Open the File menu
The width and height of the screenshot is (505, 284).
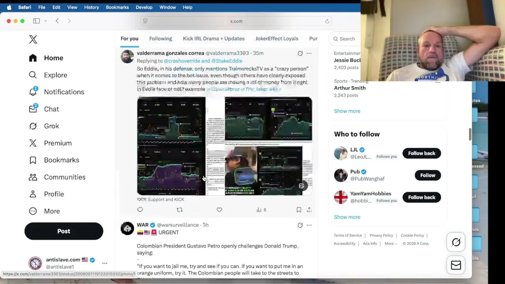(x=41, y=7)
